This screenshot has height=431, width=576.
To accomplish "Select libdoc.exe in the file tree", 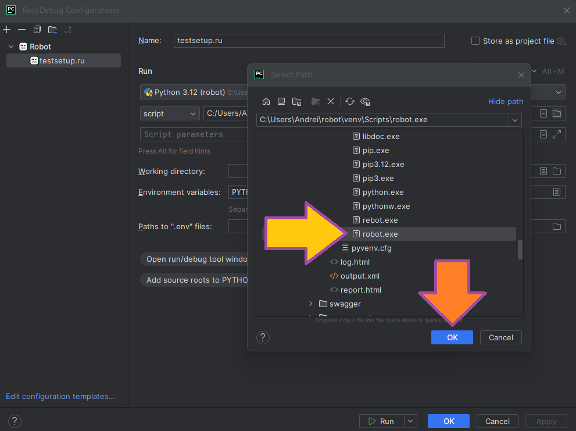I will [381, 137].
